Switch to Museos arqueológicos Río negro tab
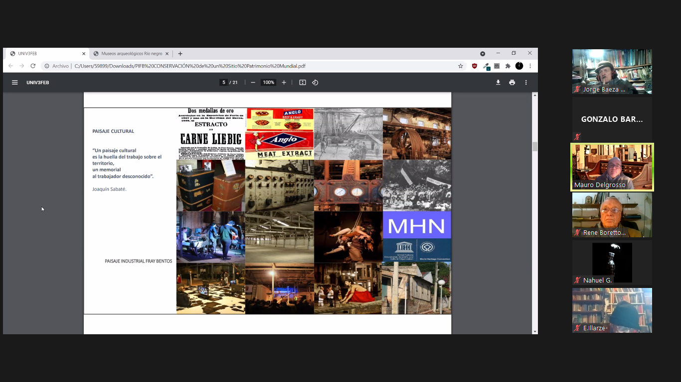Viewport: 681px width, 382px height. 131,54
